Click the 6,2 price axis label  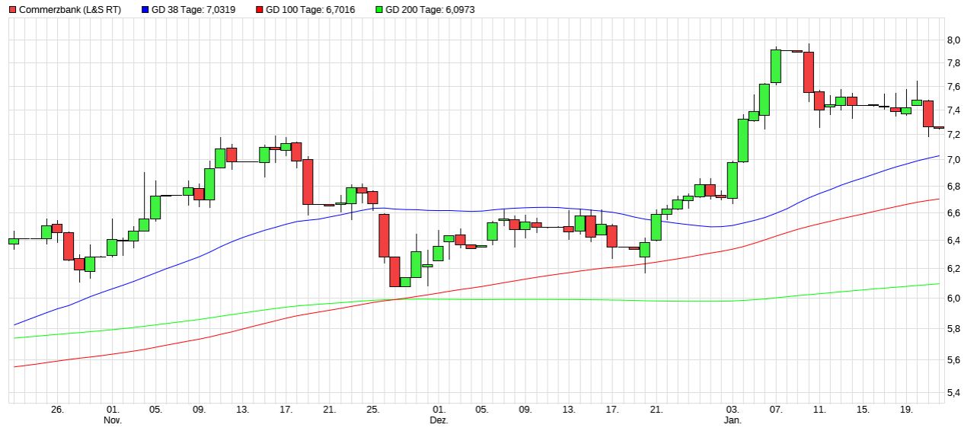tap(953, 269)
